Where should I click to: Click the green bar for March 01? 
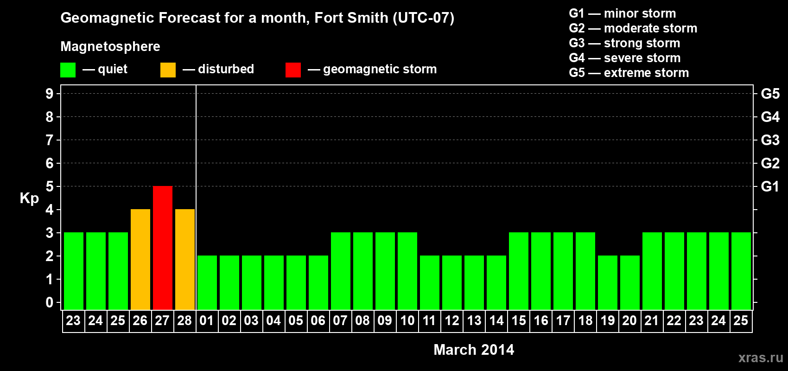(x=207, y=283)
